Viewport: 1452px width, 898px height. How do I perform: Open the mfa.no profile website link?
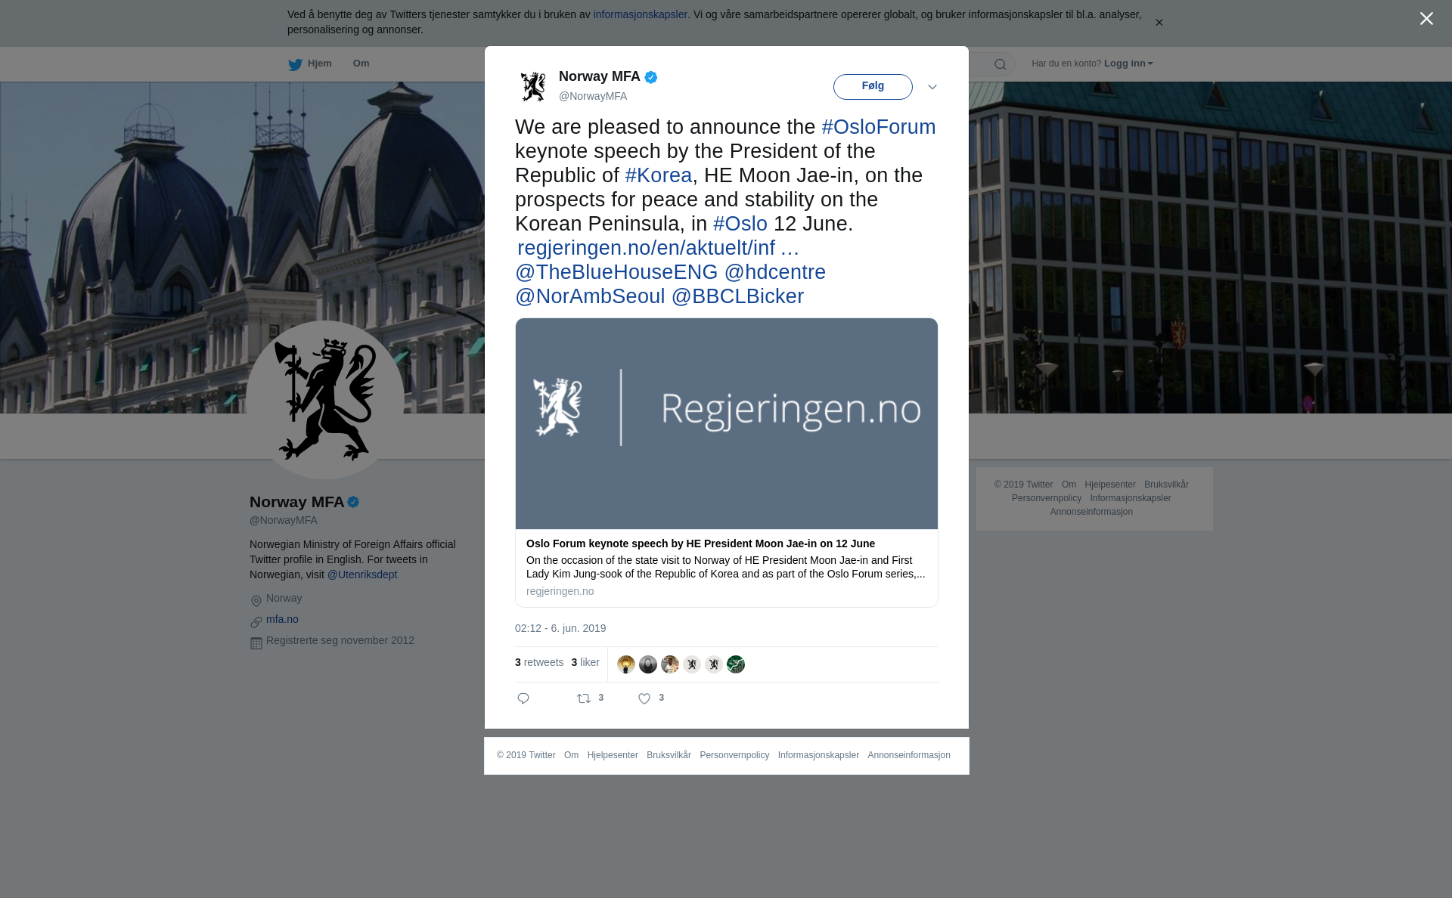coord(282,619)
